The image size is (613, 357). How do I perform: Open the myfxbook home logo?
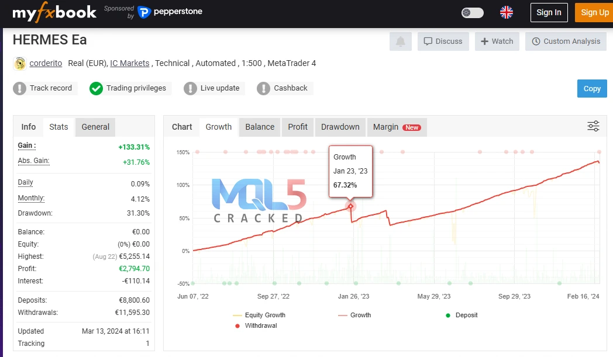(x=54, y=12)
